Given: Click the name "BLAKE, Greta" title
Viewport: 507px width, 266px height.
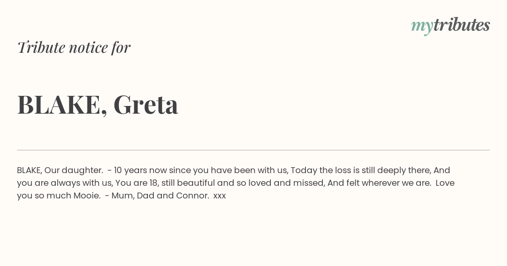Looking at the screenshot, I should pos(98,105).
